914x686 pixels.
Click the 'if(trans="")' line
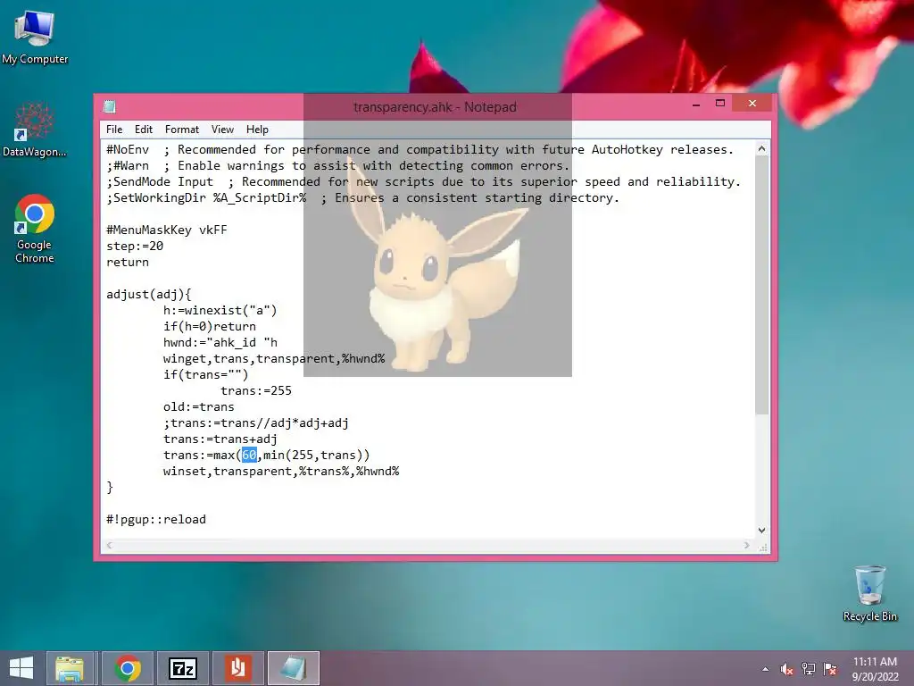coord(206,374)
